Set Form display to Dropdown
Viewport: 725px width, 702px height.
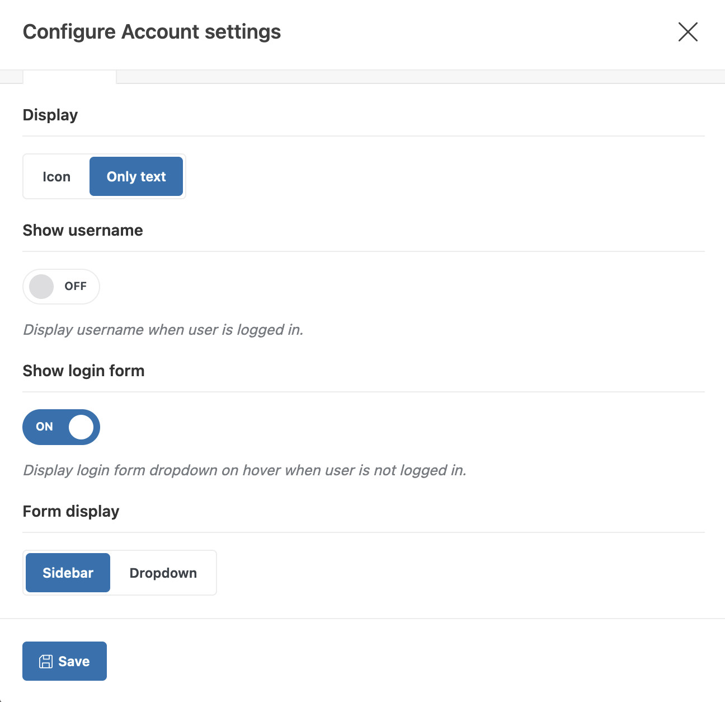point(163,573)
